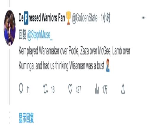Image resolution: width=148 pixels, height=130 pixels.
Task: Expand replies via 显示回复
Action: click(x=26, y=118)
